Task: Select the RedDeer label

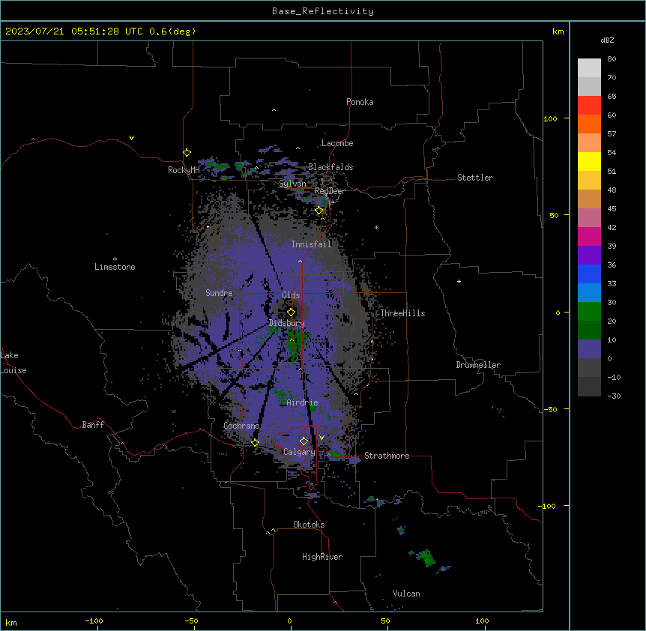Action: pos(330,191)
